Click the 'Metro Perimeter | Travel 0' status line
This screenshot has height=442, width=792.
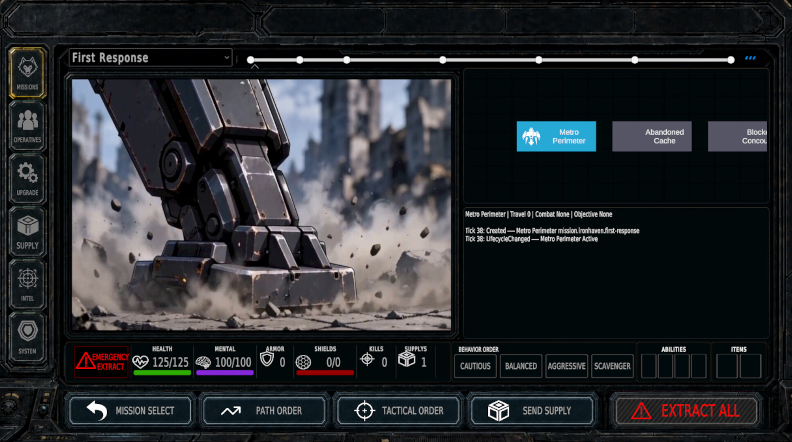coord(539,214)
